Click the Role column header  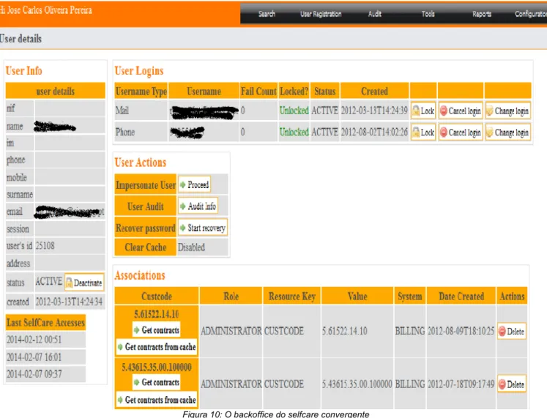pos(231,296)
